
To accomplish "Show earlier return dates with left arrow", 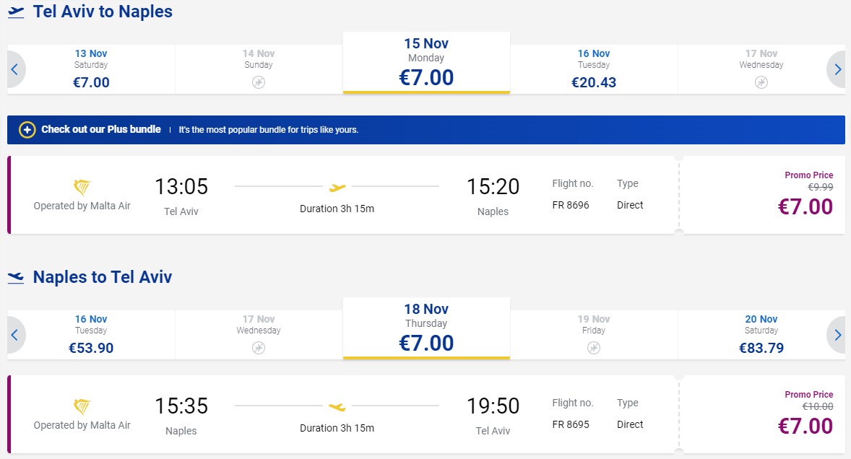I will tap(15, 335).
